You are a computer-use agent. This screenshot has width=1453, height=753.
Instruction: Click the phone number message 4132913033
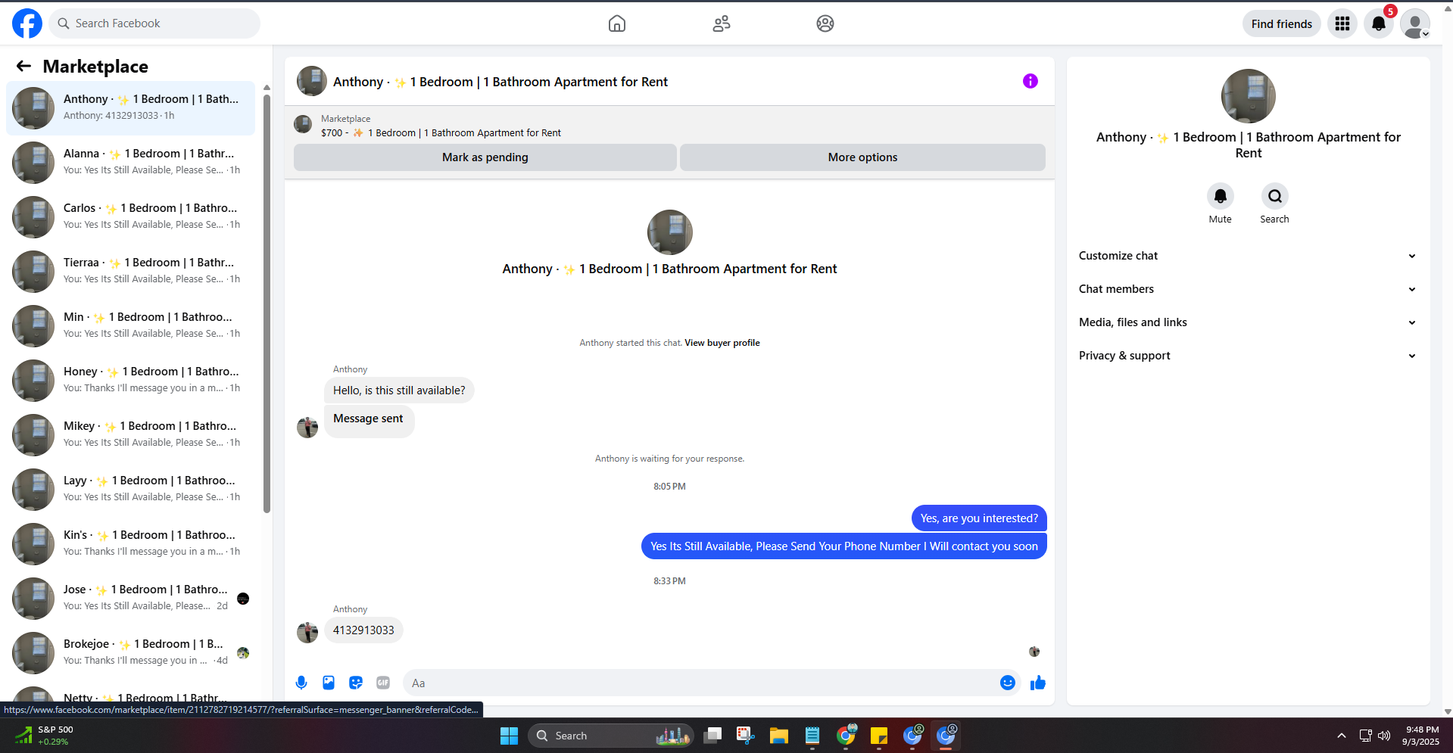[x=363, y=630]
